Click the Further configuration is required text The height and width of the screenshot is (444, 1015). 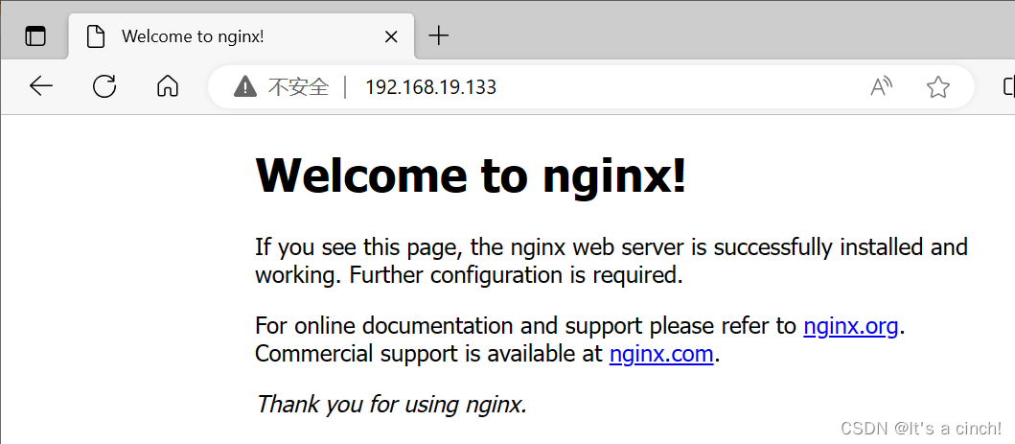[x=516, y=276]
